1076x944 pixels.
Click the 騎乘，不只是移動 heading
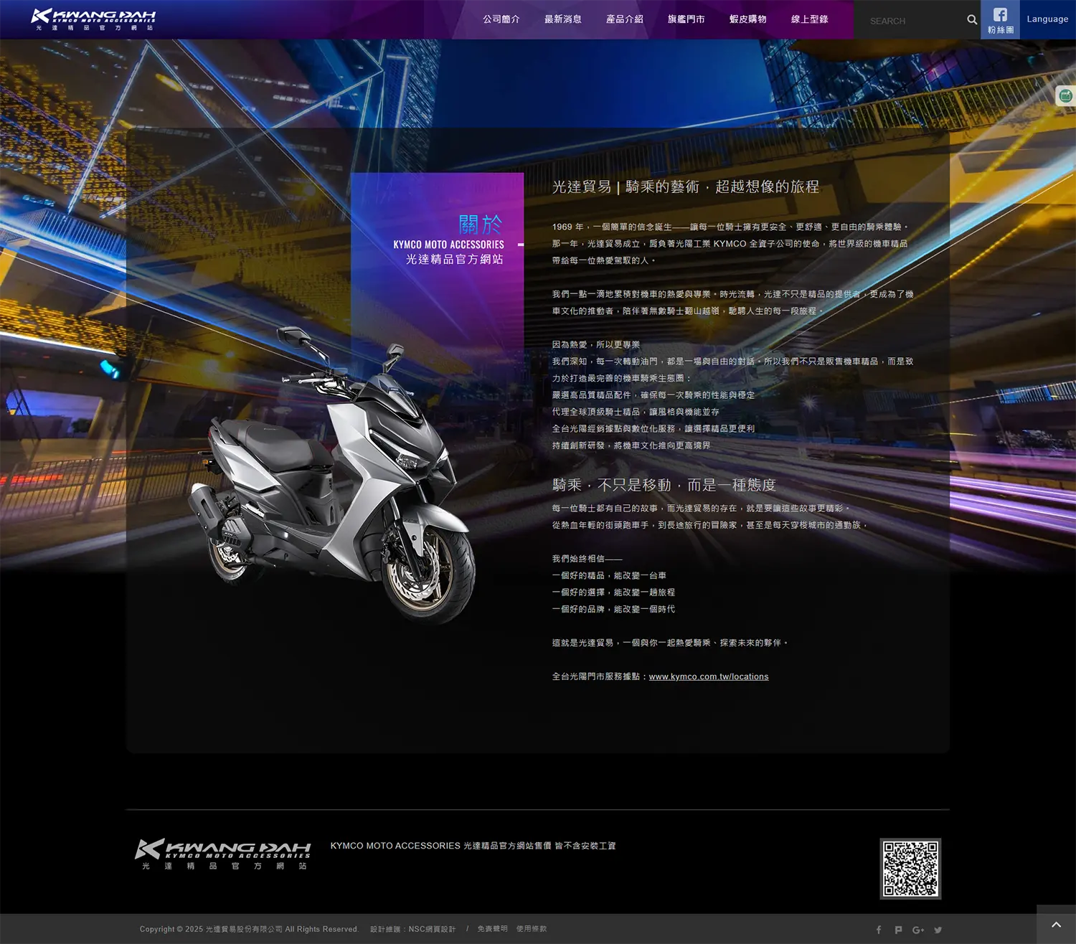664,485
